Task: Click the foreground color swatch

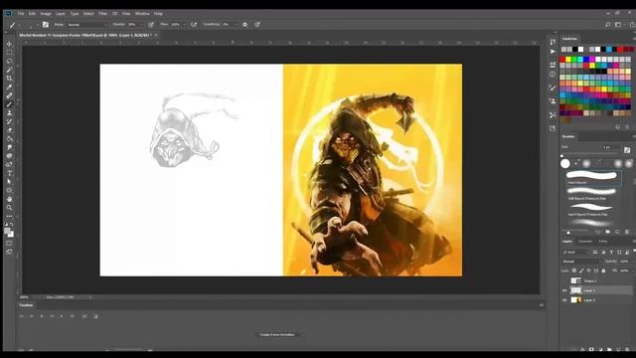Action: coord(7,231)
